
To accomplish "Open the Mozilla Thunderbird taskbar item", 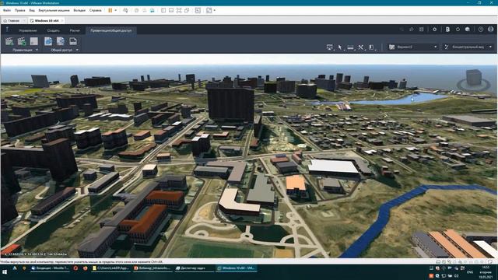I will (50, 268).
